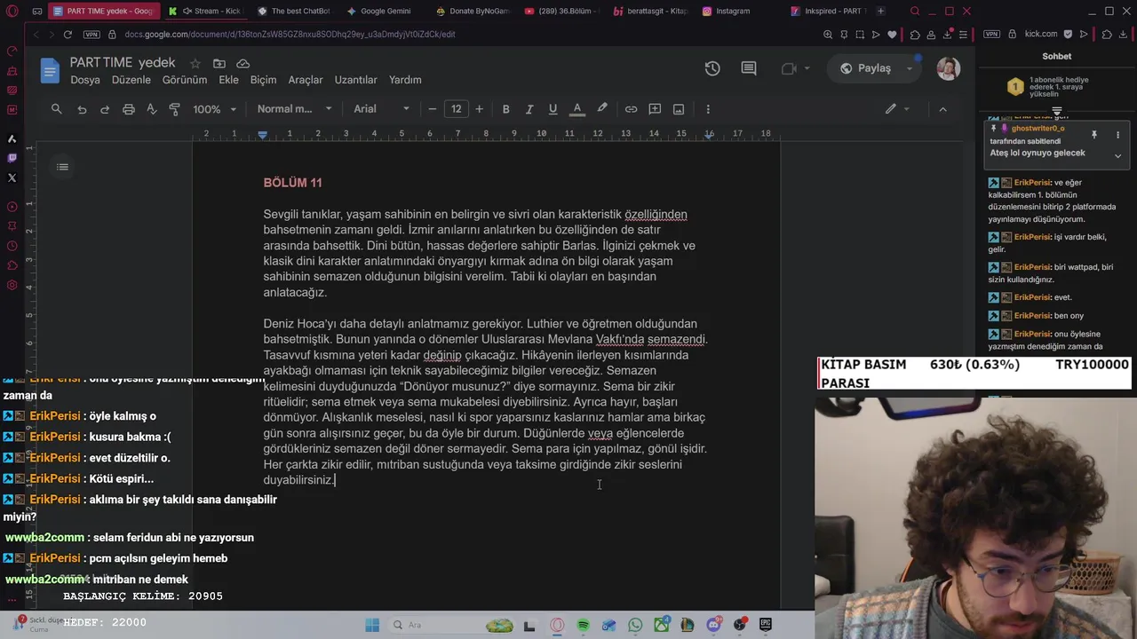Add a comment via toolbar icon
Viewport: 1137px width, 639px height.
[x=655, y=109]
